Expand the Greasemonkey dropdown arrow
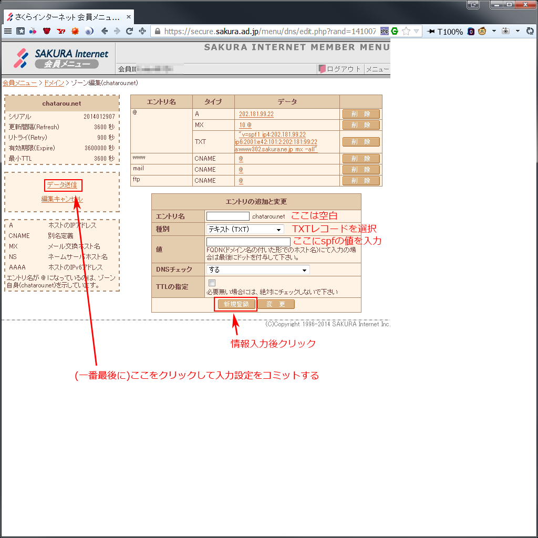This screenshot has height=538, width=538. point(494,31)
